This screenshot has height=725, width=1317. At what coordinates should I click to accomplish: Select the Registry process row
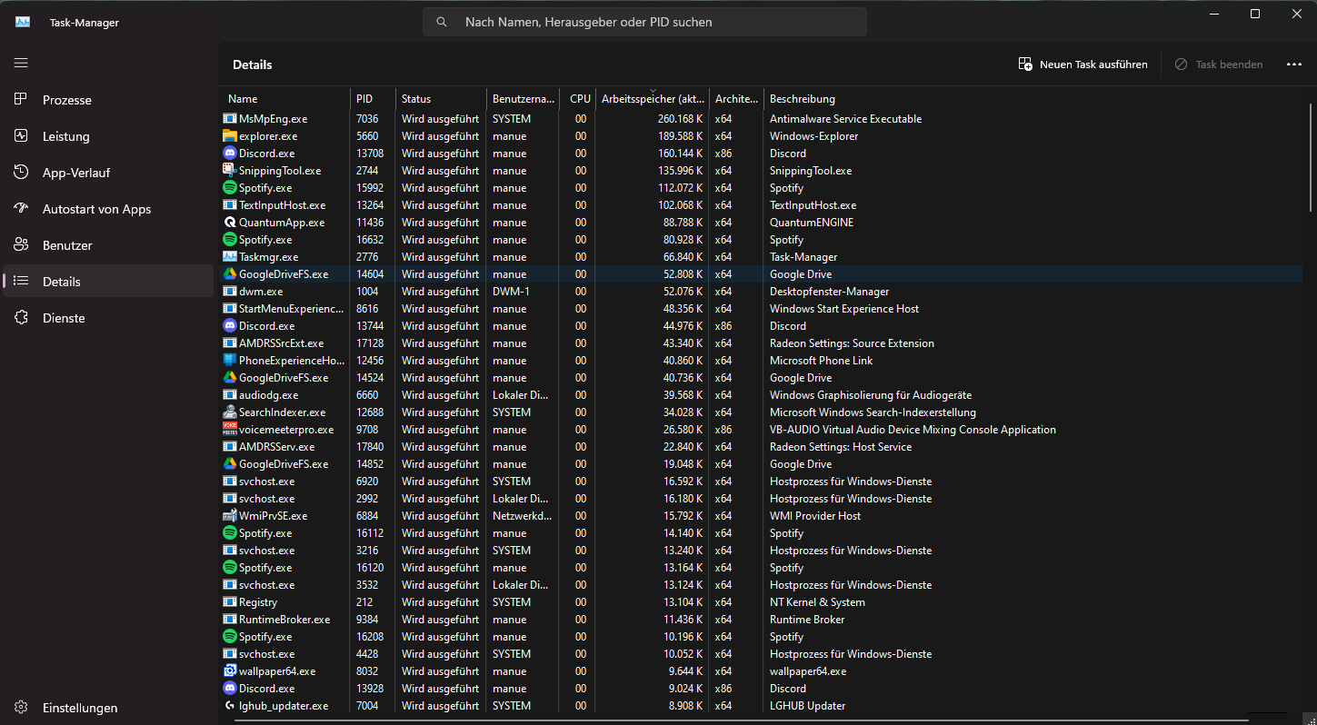point(762,602)
